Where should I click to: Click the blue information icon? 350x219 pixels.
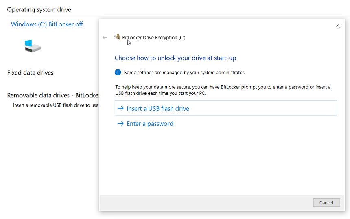pos(118,73)
